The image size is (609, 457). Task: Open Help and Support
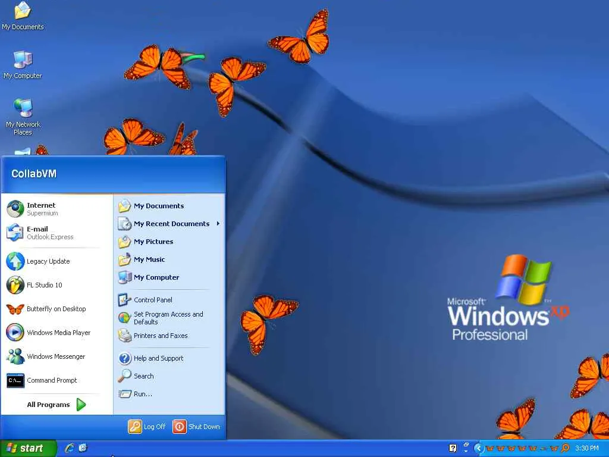point(169,358)
